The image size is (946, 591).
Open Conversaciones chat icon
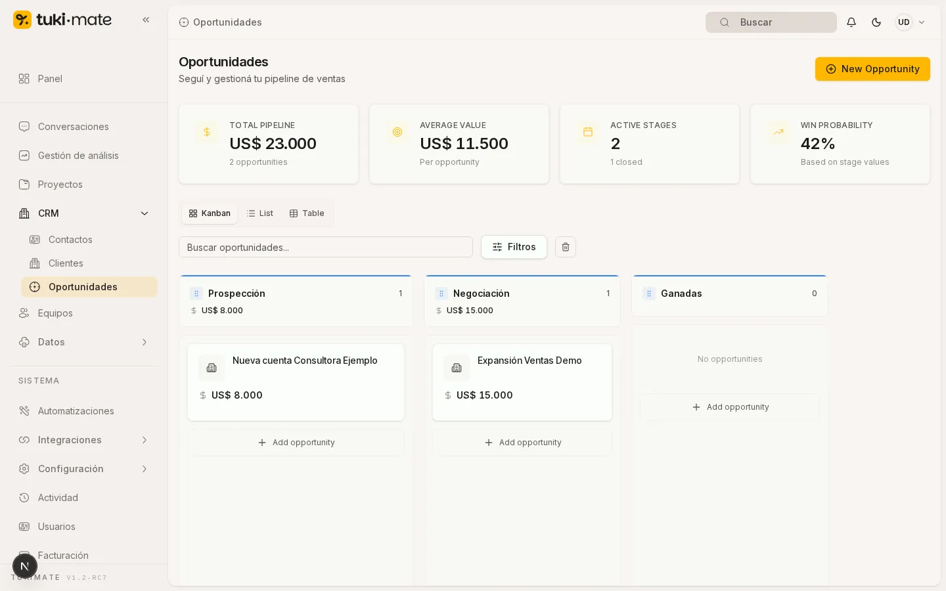(x=24, y=127)
